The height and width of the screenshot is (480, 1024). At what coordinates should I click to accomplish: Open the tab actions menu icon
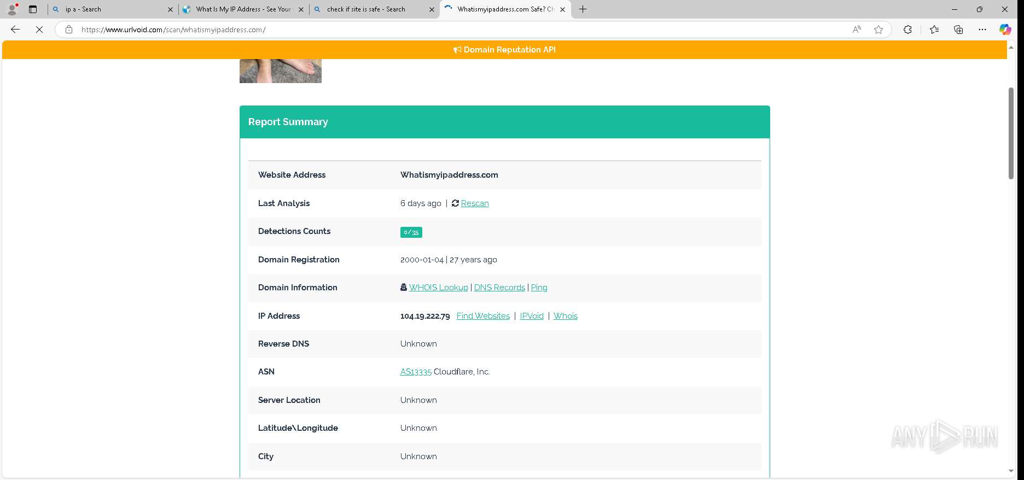[x=33, y=9]
